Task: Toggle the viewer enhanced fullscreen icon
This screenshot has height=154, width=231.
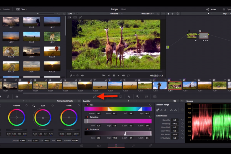Action: coord(158,14)
